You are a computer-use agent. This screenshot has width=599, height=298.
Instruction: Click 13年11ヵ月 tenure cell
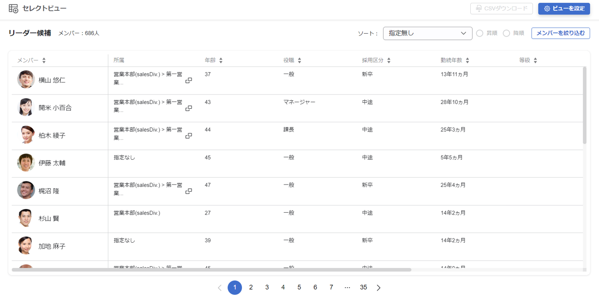[455, 74]
